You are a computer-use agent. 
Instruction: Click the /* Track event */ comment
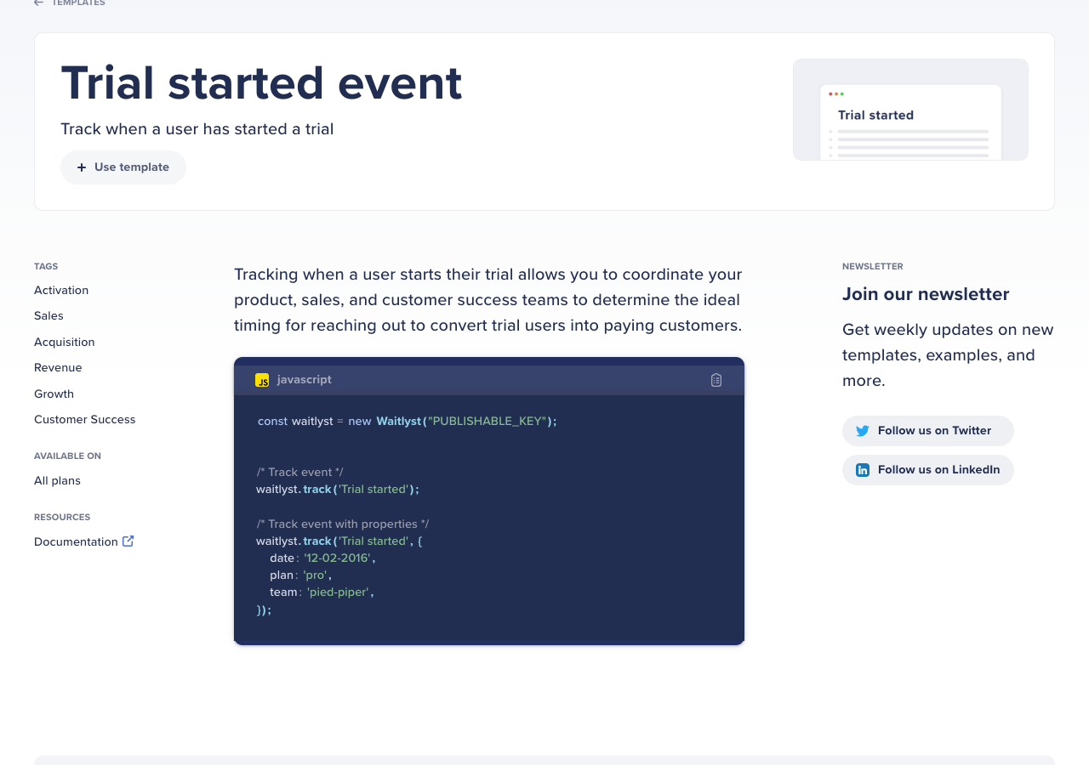pyautogui.click(x=300, y=472)
